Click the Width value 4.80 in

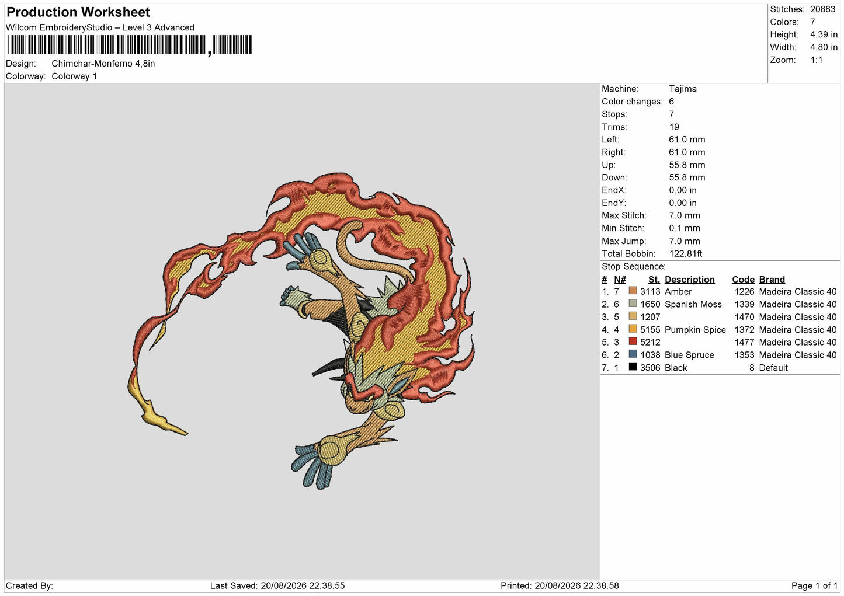pos(824,47)
